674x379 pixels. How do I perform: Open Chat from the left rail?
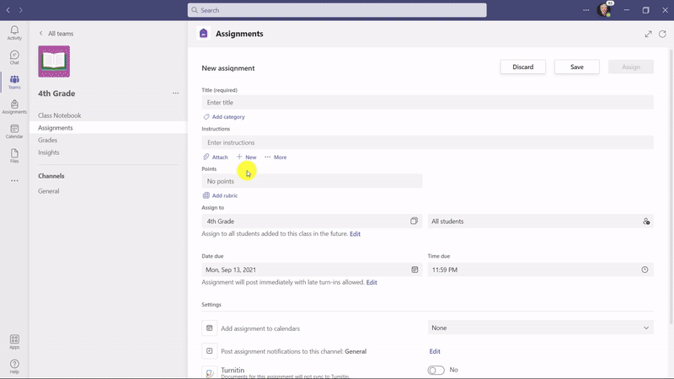click(14, 57)
